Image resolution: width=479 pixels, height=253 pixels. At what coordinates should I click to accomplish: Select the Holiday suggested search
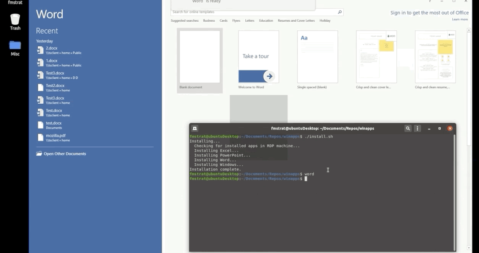[x=325, y=21]
